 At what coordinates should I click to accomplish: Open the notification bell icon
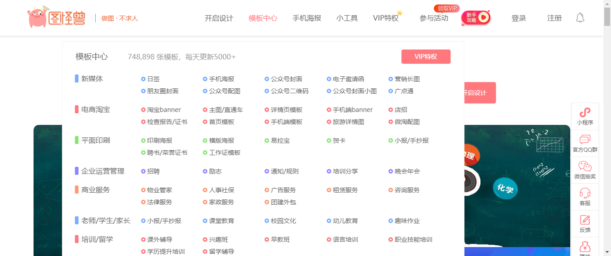[580, 18]
